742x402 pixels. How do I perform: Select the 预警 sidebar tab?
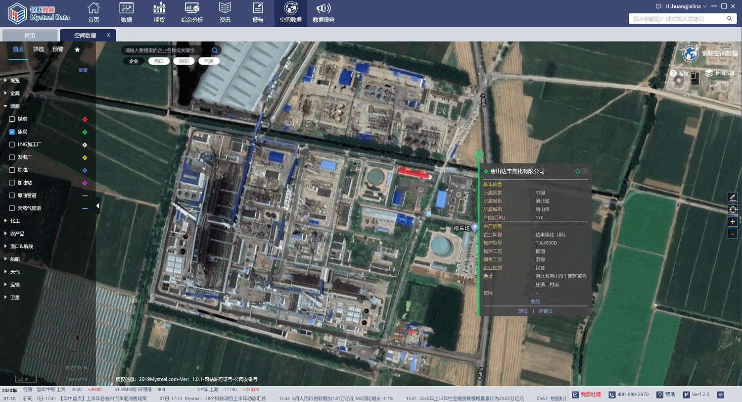58,50
